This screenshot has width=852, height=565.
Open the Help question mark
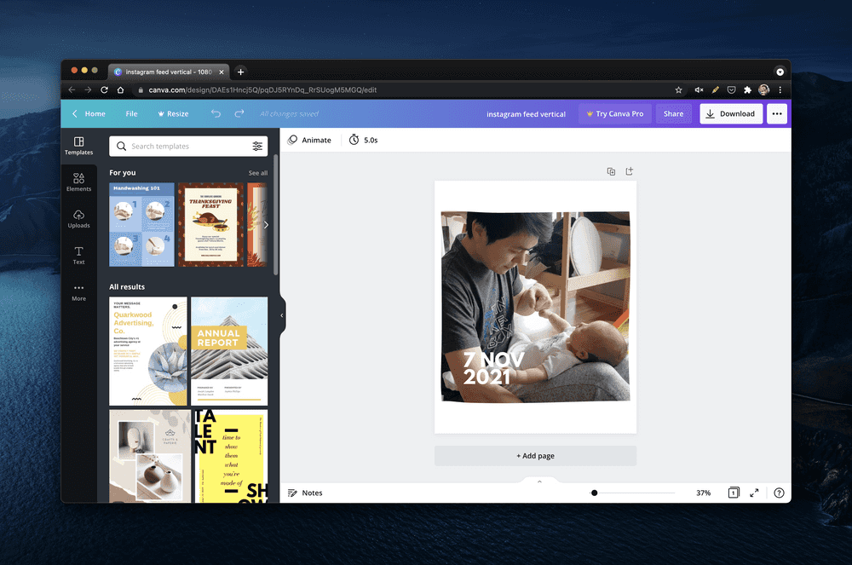point(780,493)
